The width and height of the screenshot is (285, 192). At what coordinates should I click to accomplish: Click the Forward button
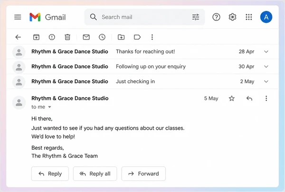tap(143, 173)
